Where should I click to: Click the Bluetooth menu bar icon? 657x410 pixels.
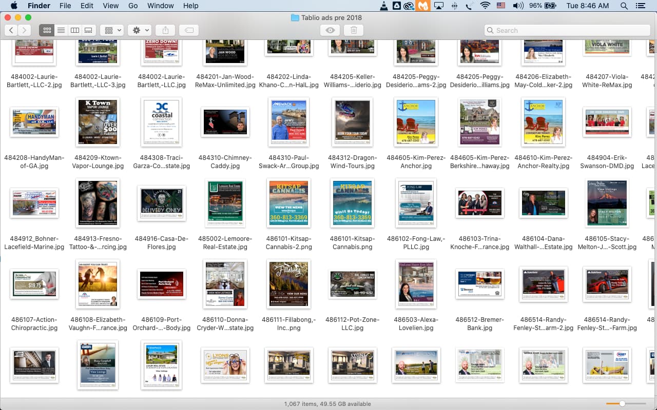(454, 6)
